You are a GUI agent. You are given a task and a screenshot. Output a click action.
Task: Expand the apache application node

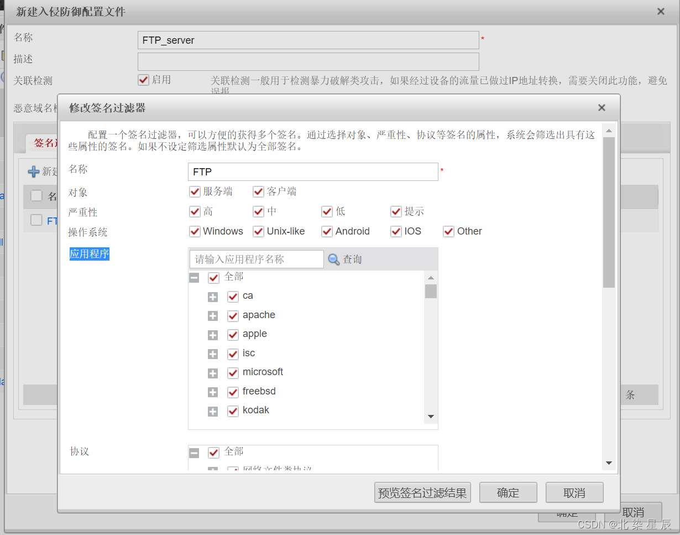213,315
